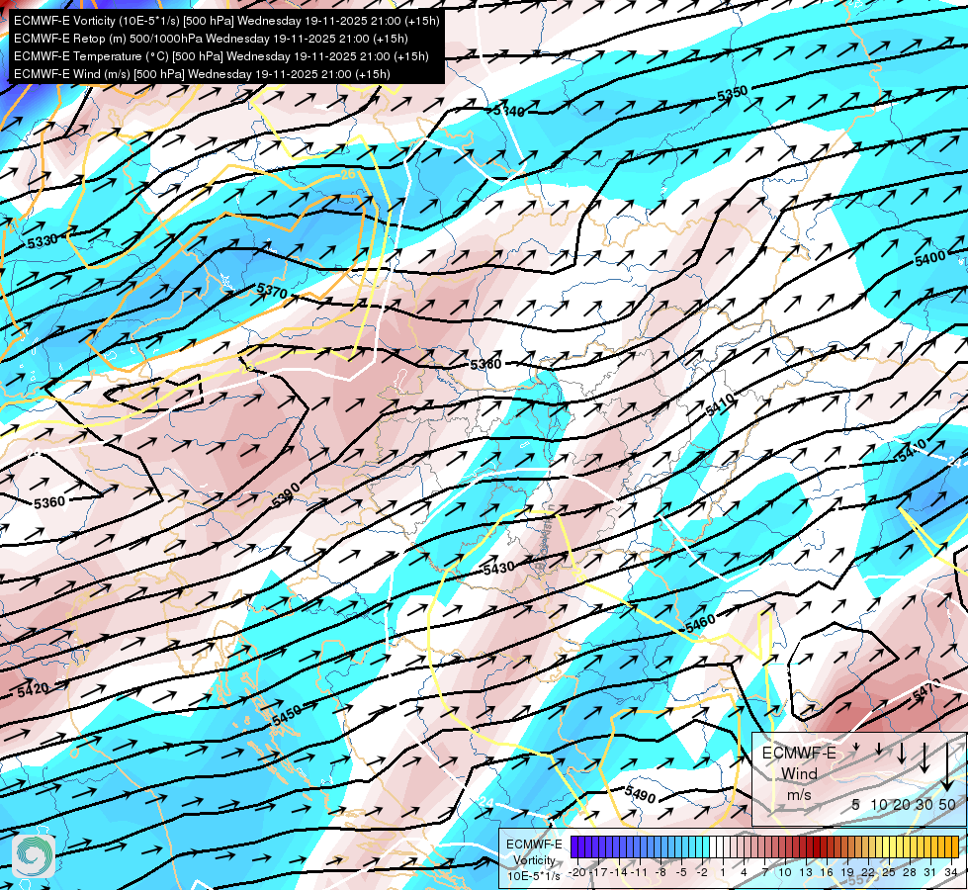The height and width of the screenshot is (890, 968).
Task: Click the 5450 contour label
Action: point(287,715)
